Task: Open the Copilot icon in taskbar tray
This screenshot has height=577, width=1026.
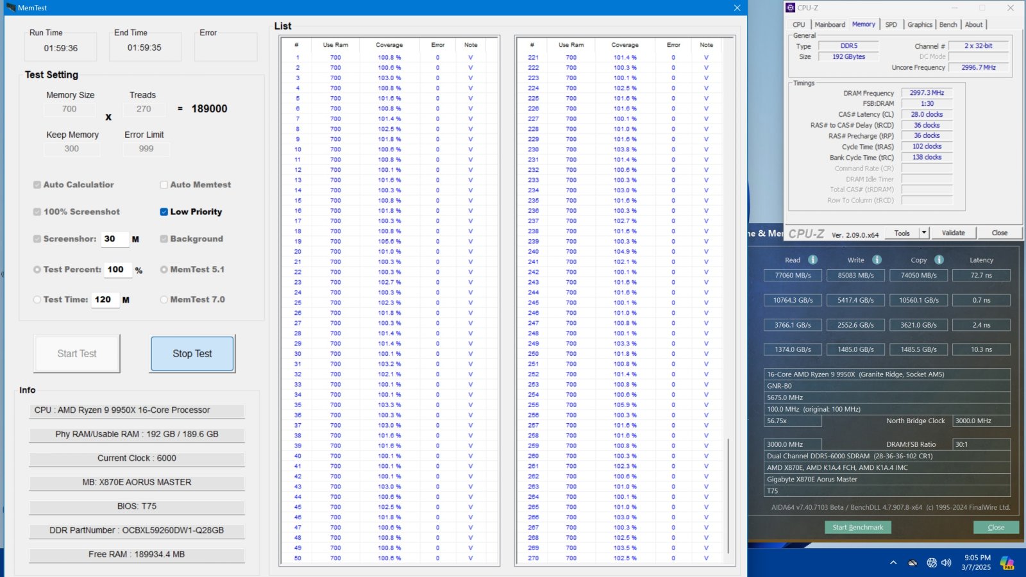Action: coord(1007,563)
